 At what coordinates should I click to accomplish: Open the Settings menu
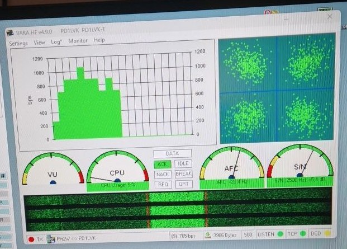[x=18, y=43]
